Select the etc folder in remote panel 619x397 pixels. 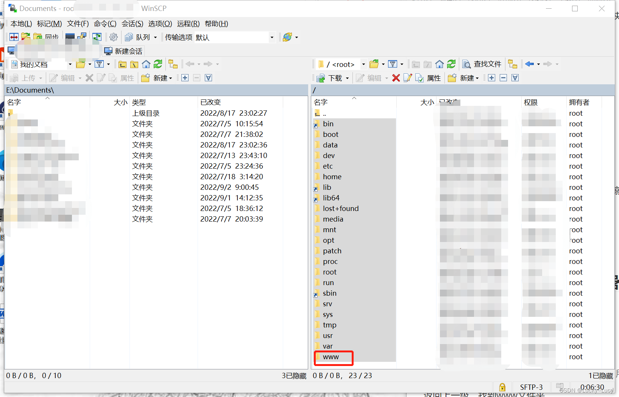(327, 166)
